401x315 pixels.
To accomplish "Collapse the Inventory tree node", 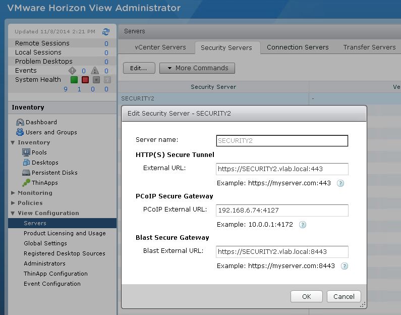I will point(13,142).
